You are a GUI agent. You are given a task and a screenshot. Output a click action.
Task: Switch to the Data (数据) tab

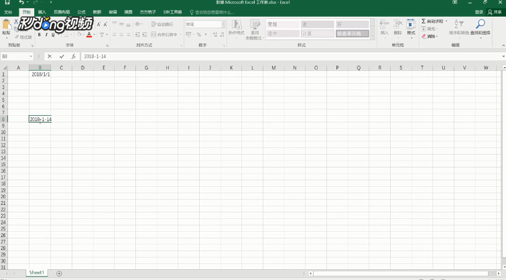pos(97,12)
